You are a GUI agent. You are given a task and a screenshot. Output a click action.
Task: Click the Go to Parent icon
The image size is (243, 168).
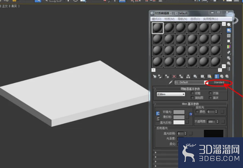pos(222,76)
